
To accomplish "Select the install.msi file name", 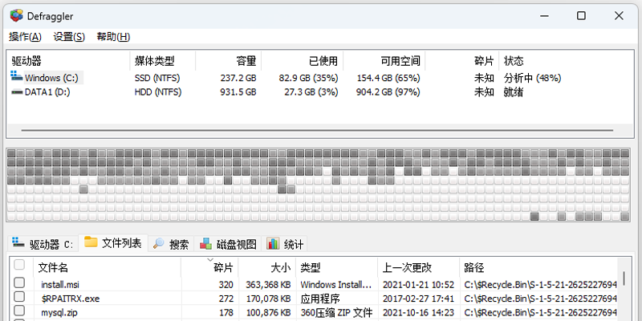I will [x=59, y=285].
